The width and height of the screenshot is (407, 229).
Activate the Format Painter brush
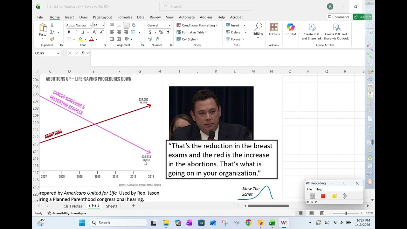point(52,39)
